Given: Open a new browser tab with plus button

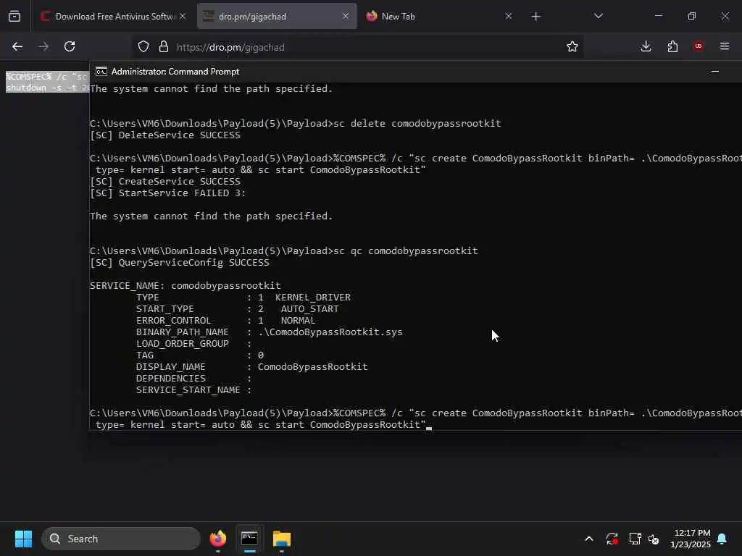Looking at the screenshot, I should 535,17.
